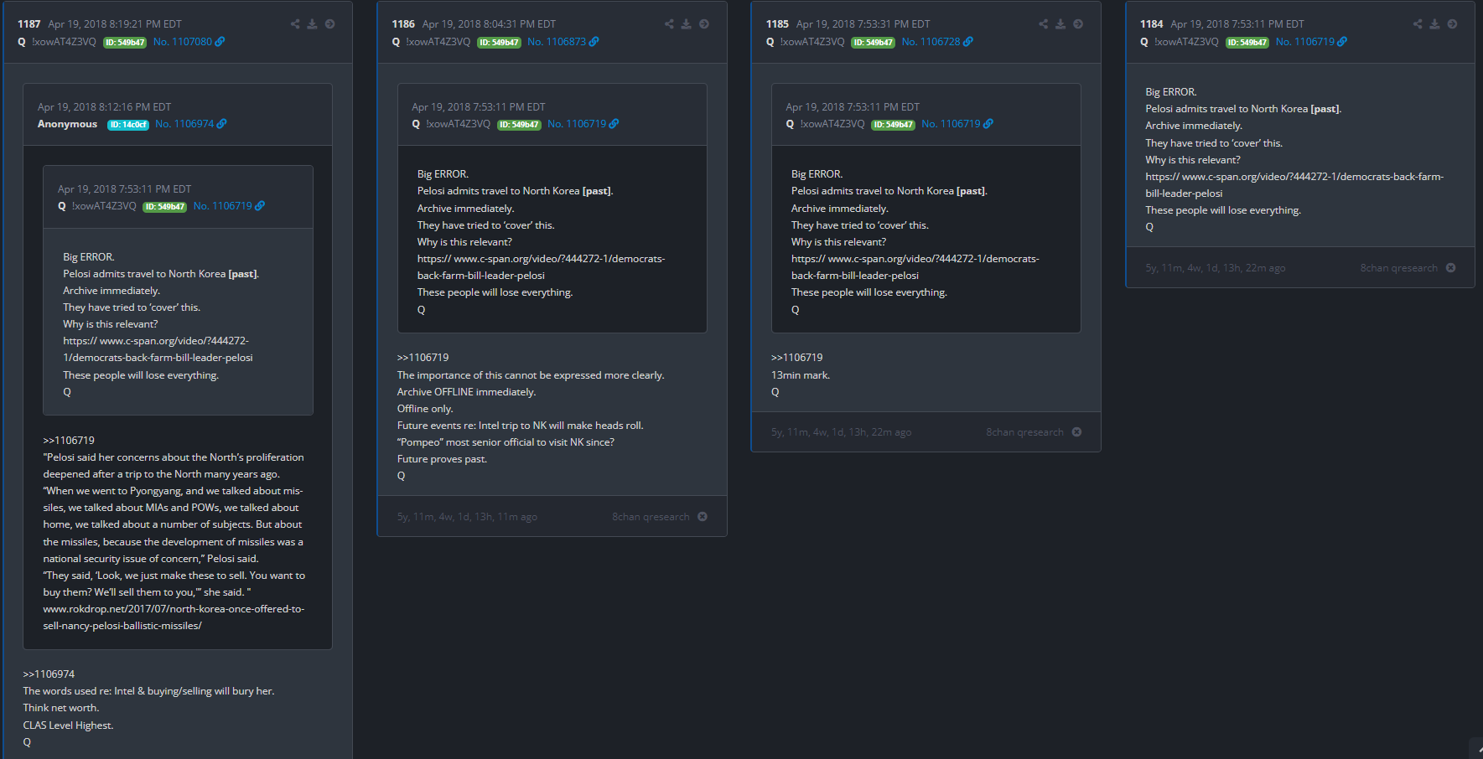Click 'Apr 19, 2018 8:12:16 PM EDT' date
Viewport: 1483px width, 759px height.
pos(104,107)
